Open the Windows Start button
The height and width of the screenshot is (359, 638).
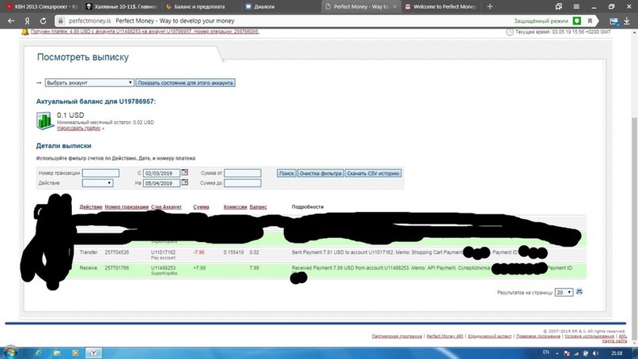pos(10,353)
